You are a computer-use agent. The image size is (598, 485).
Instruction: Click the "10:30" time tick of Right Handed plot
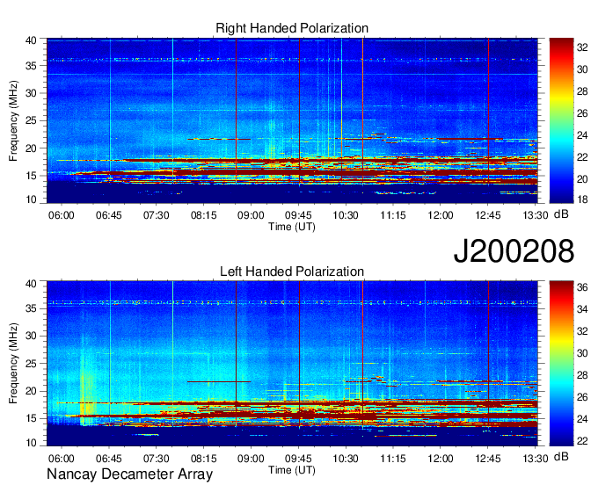coord(346,215)
